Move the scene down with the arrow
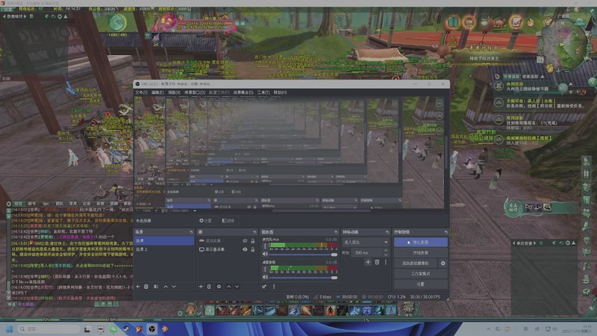This screenshot has height=336, width=597. [174, 287]
